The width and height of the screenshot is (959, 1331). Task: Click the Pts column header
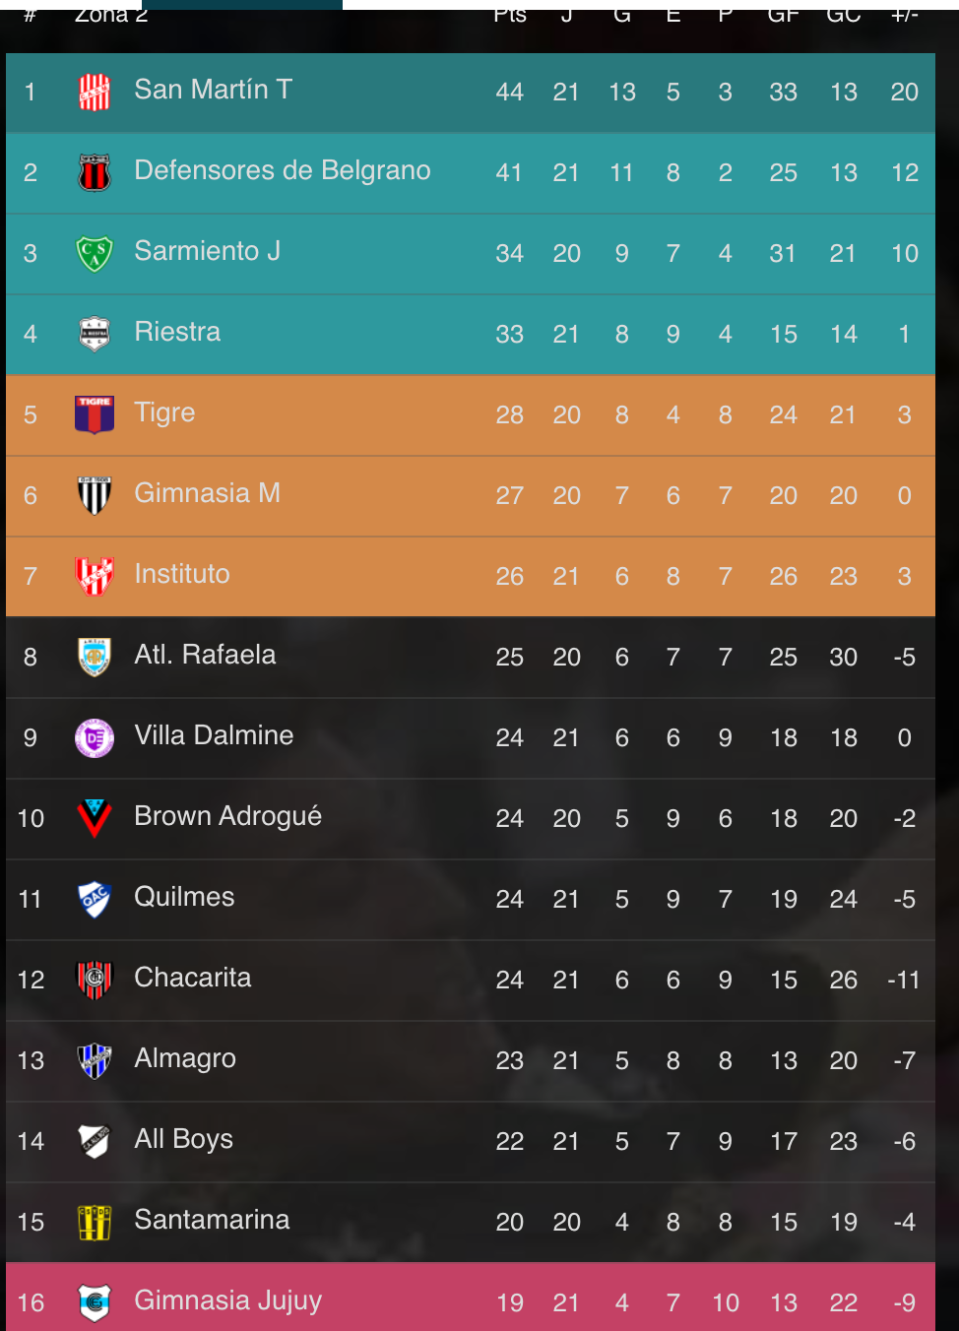[x=510, y=16]
